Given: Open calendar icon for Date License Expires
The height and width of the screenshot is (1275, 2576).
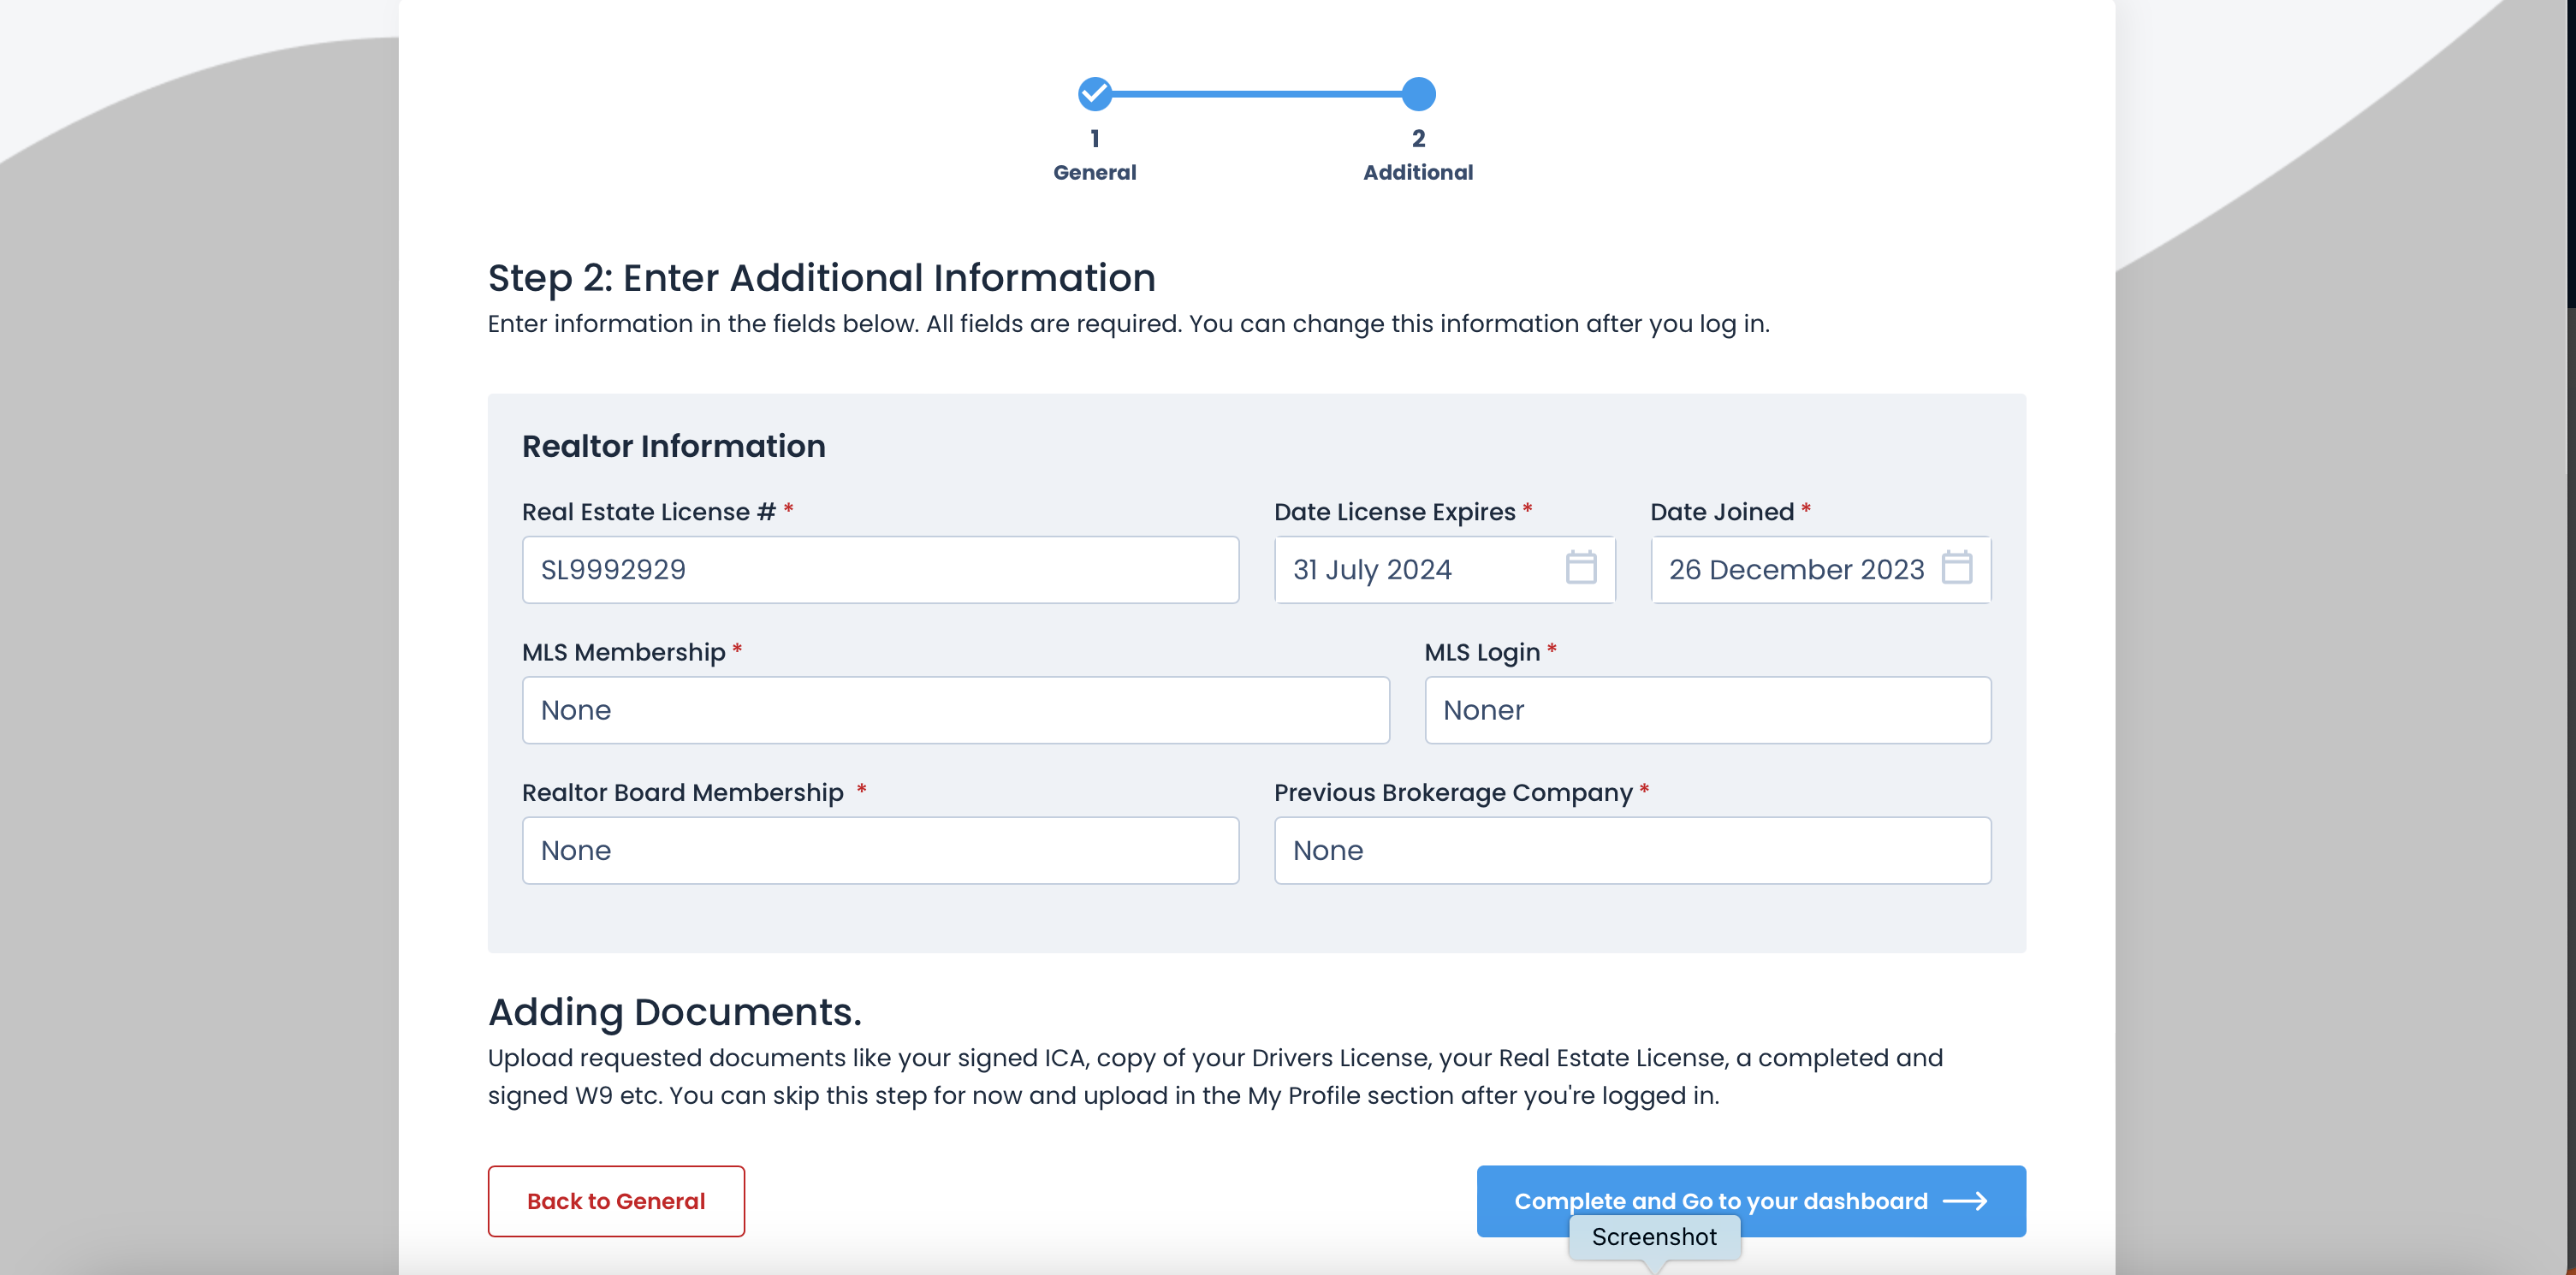Looking at the screenshot, I should point(1580,568).
